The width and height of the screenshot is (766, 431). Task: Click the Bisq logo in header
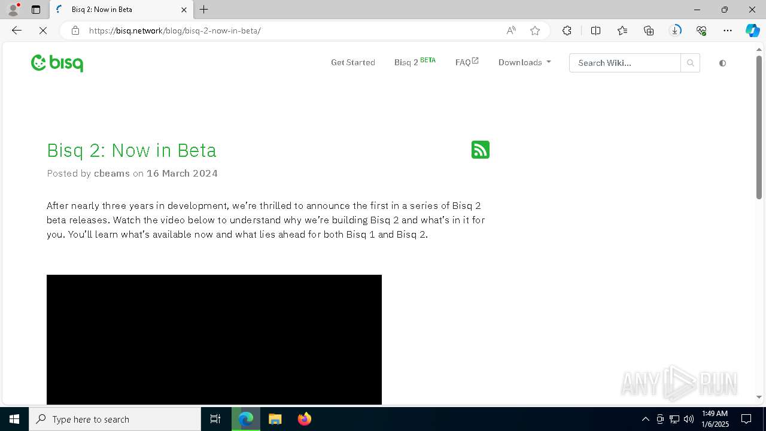coord(57,63)
